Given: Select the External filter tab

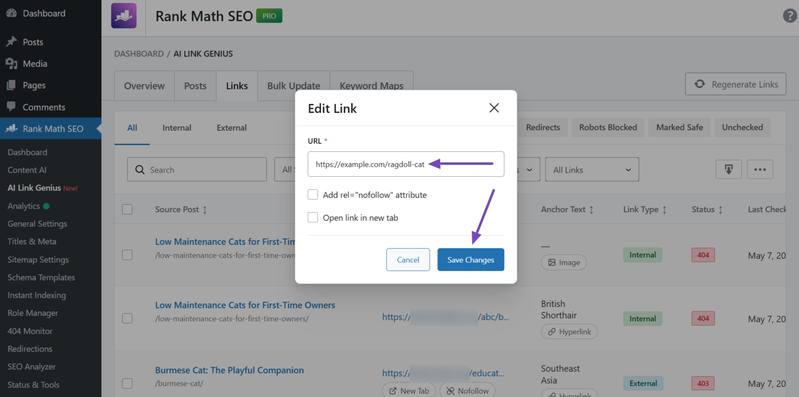Looking at the screenshot, I should (x=232, y=128).
